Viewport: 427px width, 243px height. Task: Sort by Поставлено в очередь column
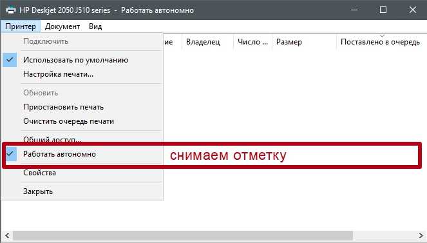(381, 42)
